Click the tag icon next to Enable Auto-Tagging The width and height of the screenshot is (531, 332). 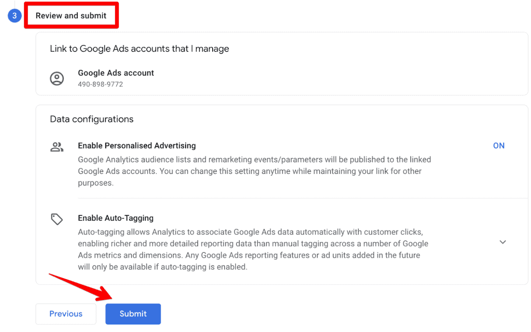(57, 219)
